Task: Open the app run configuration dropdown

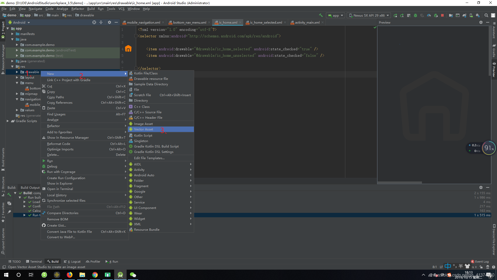Action: pyautogui.click(x=335, y=15)
